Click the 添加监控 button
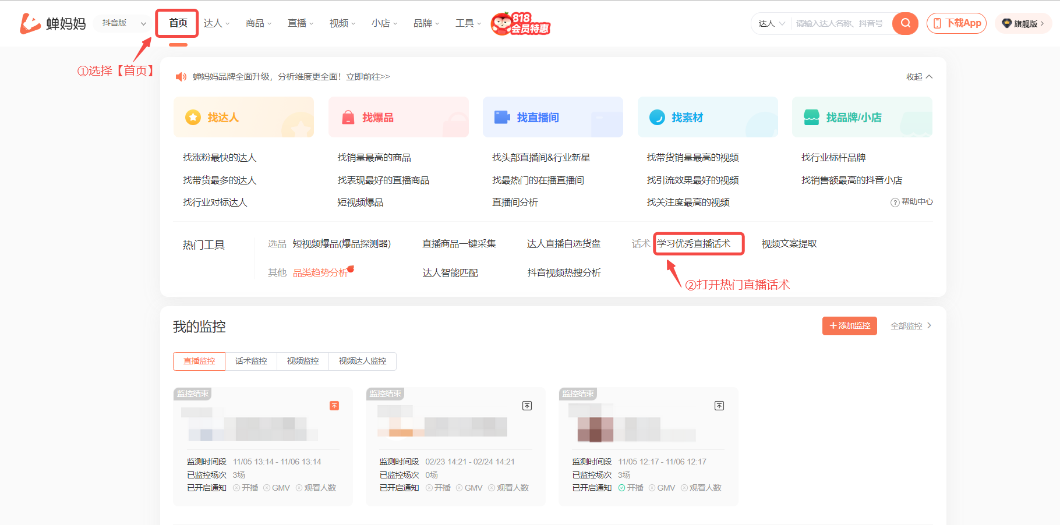Screen dimensions: 1060x525 tap(850, 326)
